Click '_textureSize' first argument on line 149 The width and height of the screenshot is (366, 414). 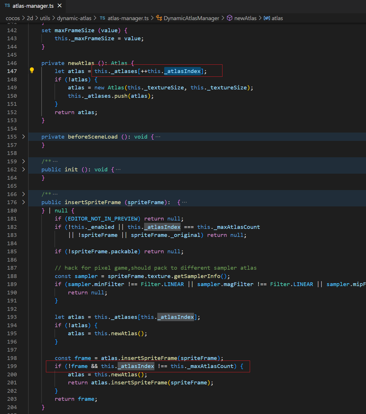click(164, 87)
